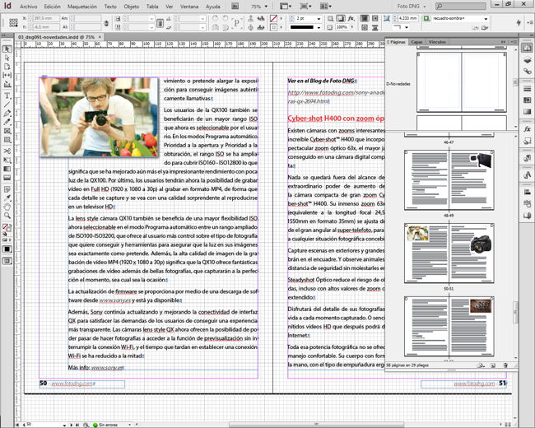
Task: Go to next page arrow in status bar
Action: point(72,425)
